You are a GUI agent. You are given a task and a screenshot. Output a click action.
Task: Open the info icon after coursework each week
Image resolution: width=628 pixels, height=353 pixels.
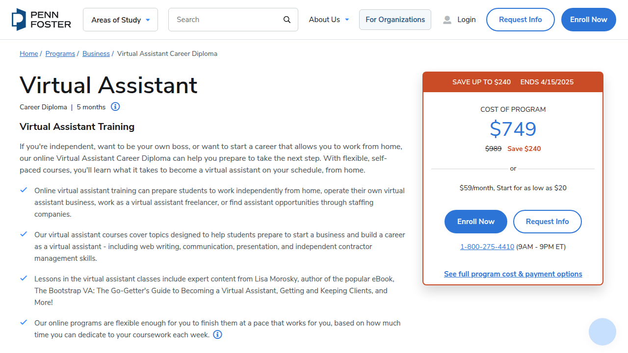217,334
